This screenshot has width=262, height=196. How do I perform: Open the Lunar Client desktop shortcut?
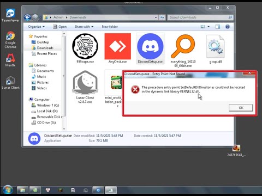pyautogui.click(x=10, y=82)
